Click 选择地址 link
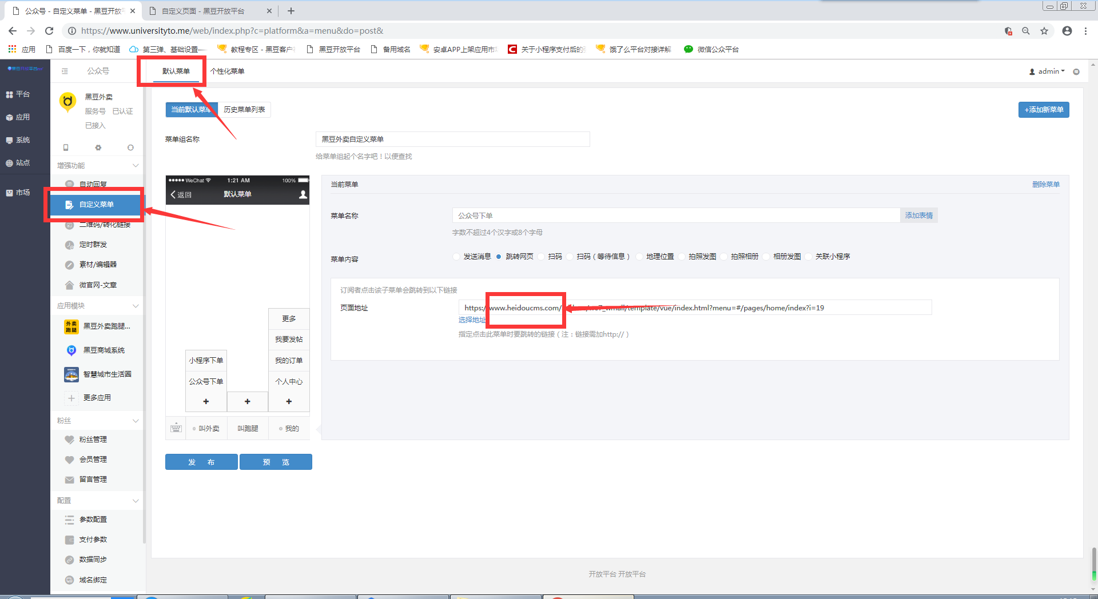This screenshot has height=599, width=1098. click(472, 320)
